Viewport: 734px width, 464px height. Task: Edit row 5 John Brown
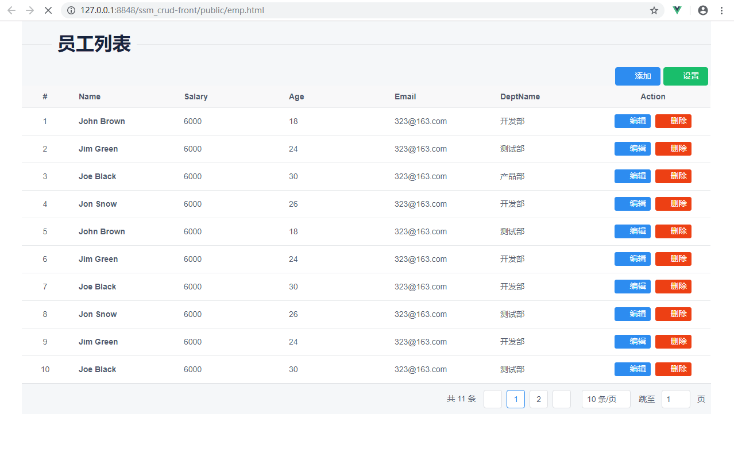tap(632, 231)
